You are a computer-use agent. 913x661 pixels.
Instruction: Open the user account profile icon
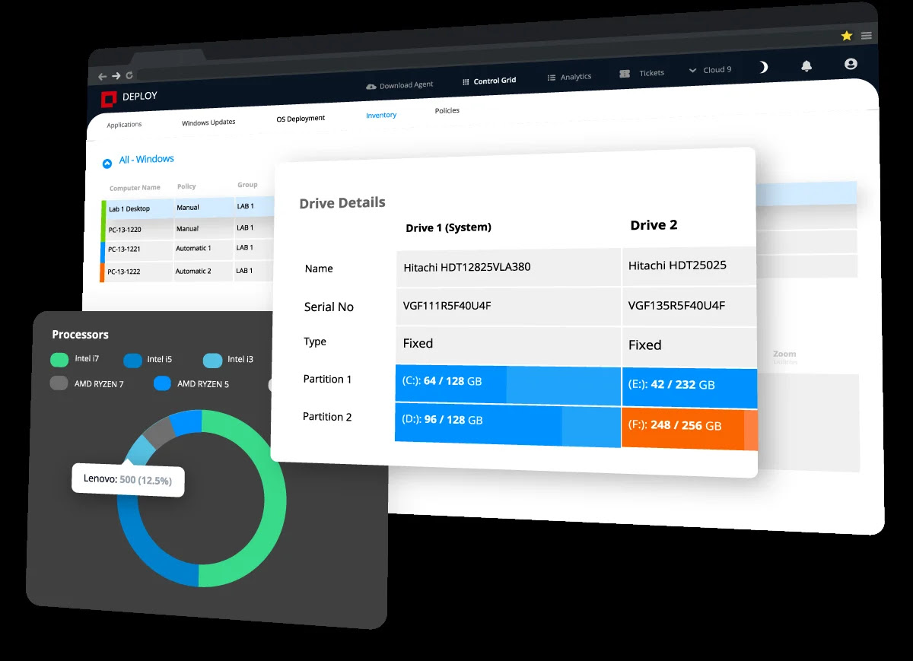tap(851, 64)
